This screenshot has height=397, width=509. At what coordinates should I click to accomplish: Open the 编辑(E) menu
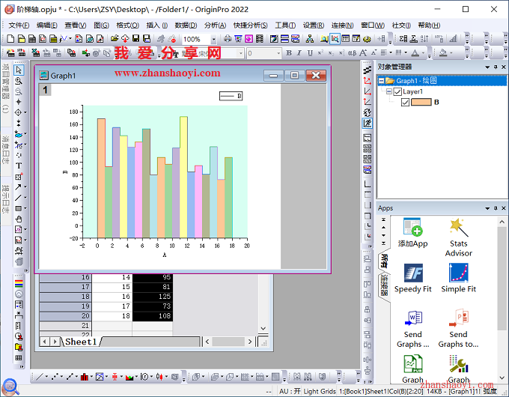tap(46, 25)
